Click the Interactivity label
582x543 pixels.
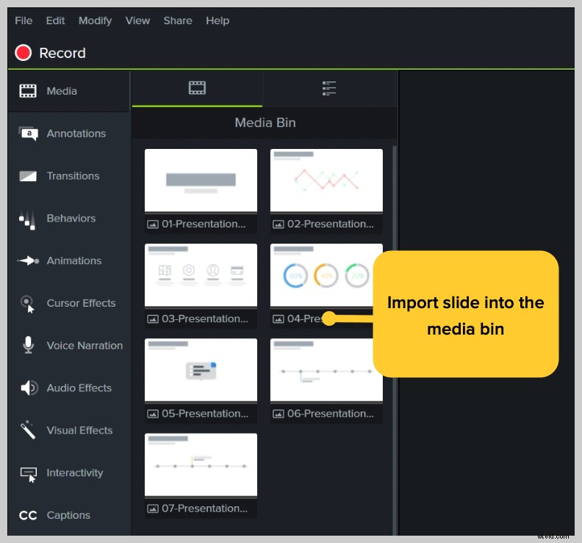(x=75, y=473)
